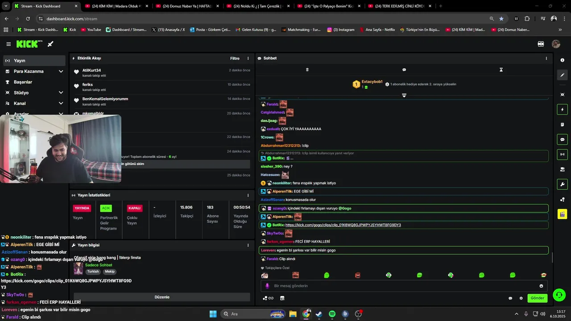
Task: Collapse the pinned gift leaderboard arrow
Action: click(404, 95)
